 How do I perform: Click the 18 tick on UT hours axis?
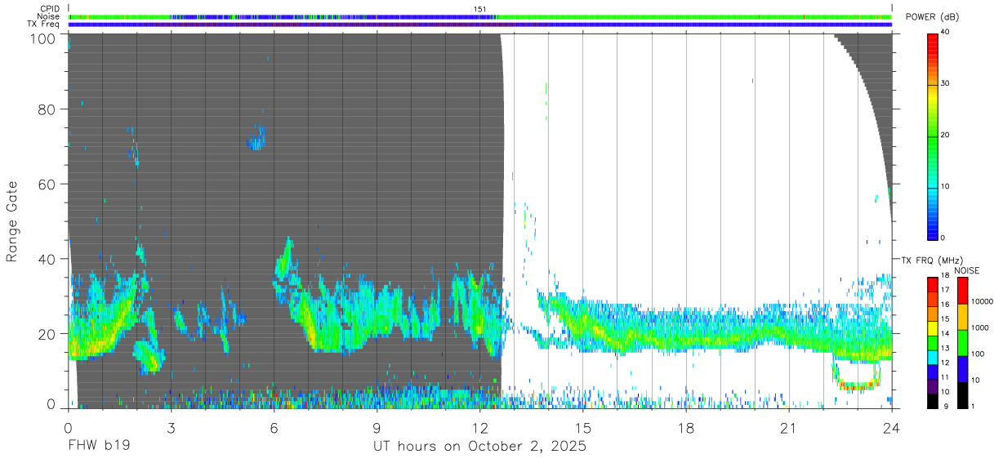pyautogui.click(x=686, y=427)
